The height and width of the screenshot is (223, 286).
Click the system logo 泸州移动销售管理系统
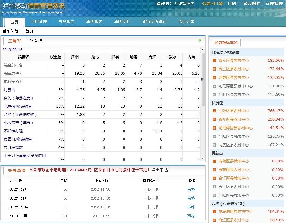33,8
